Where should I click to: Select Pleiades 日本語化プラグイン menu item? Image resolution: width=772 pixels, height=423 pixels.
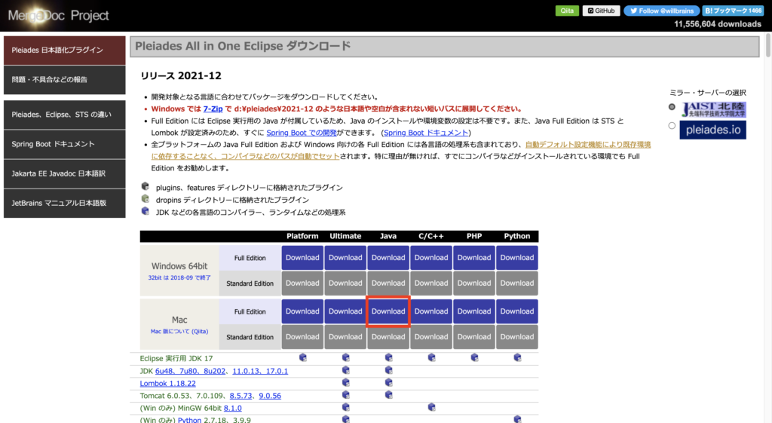[65, 51]
